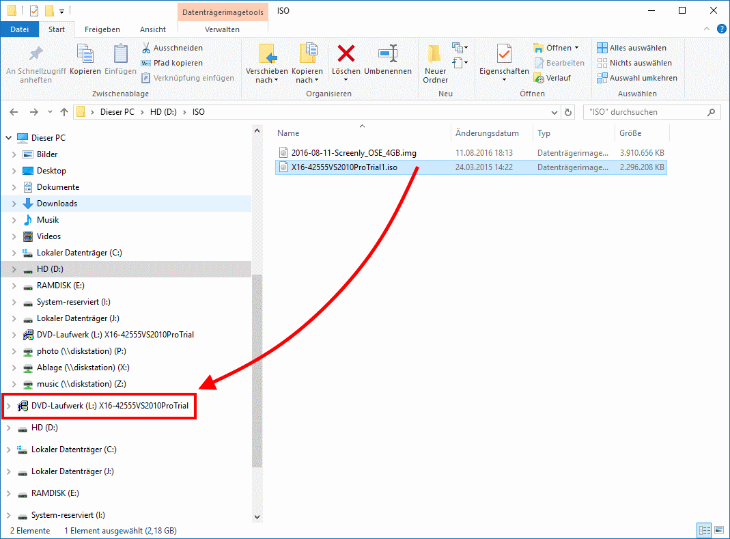Cut selection with Ausschneiden
The width and height of the screenshot is (730, 539).
pyautogui.click(x=172, y=48)
